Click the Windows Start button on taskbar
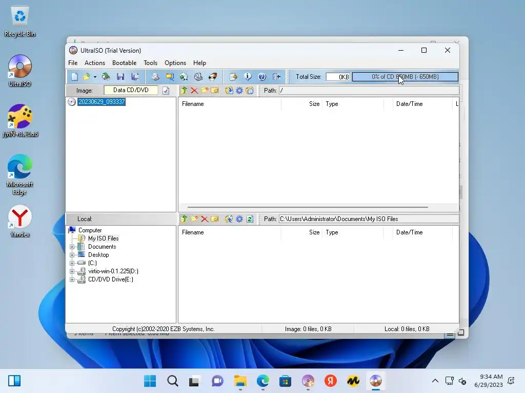Screen dimensions: 525x393 pyautogui.click(x=150, y=381)
